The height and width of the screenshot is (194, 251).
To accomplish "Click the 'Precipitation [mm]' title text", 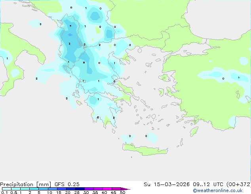I will pos(26,184).
